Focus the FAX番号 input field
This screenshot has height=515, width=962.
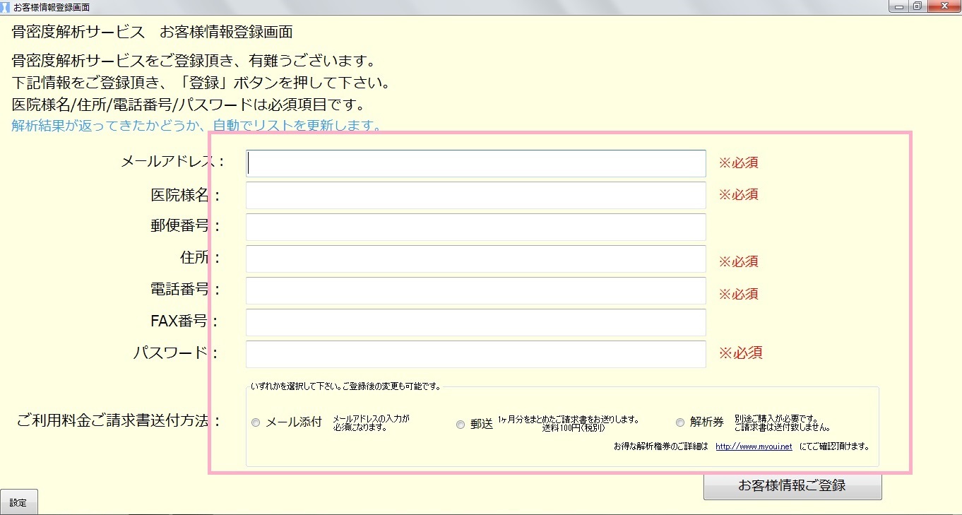(475, 322)
